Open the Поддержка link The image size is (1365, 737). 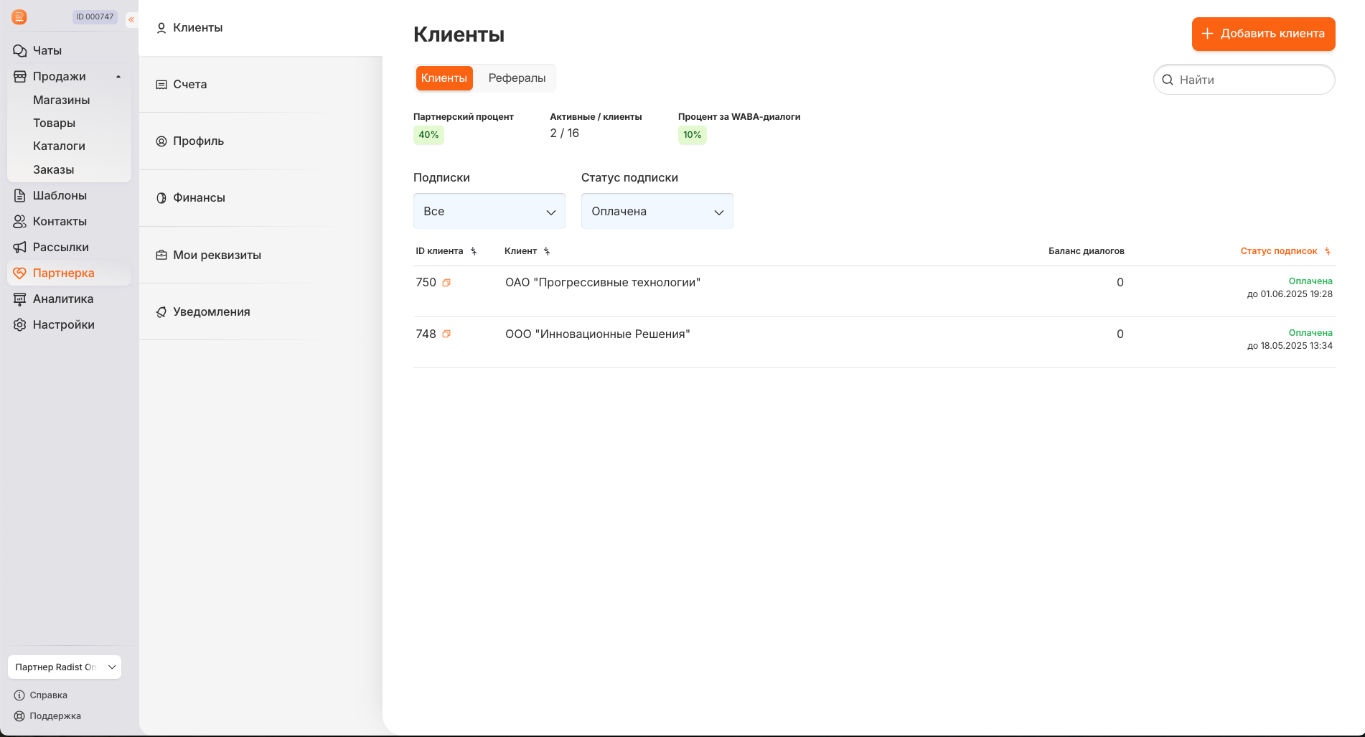[x=55, y=716]
